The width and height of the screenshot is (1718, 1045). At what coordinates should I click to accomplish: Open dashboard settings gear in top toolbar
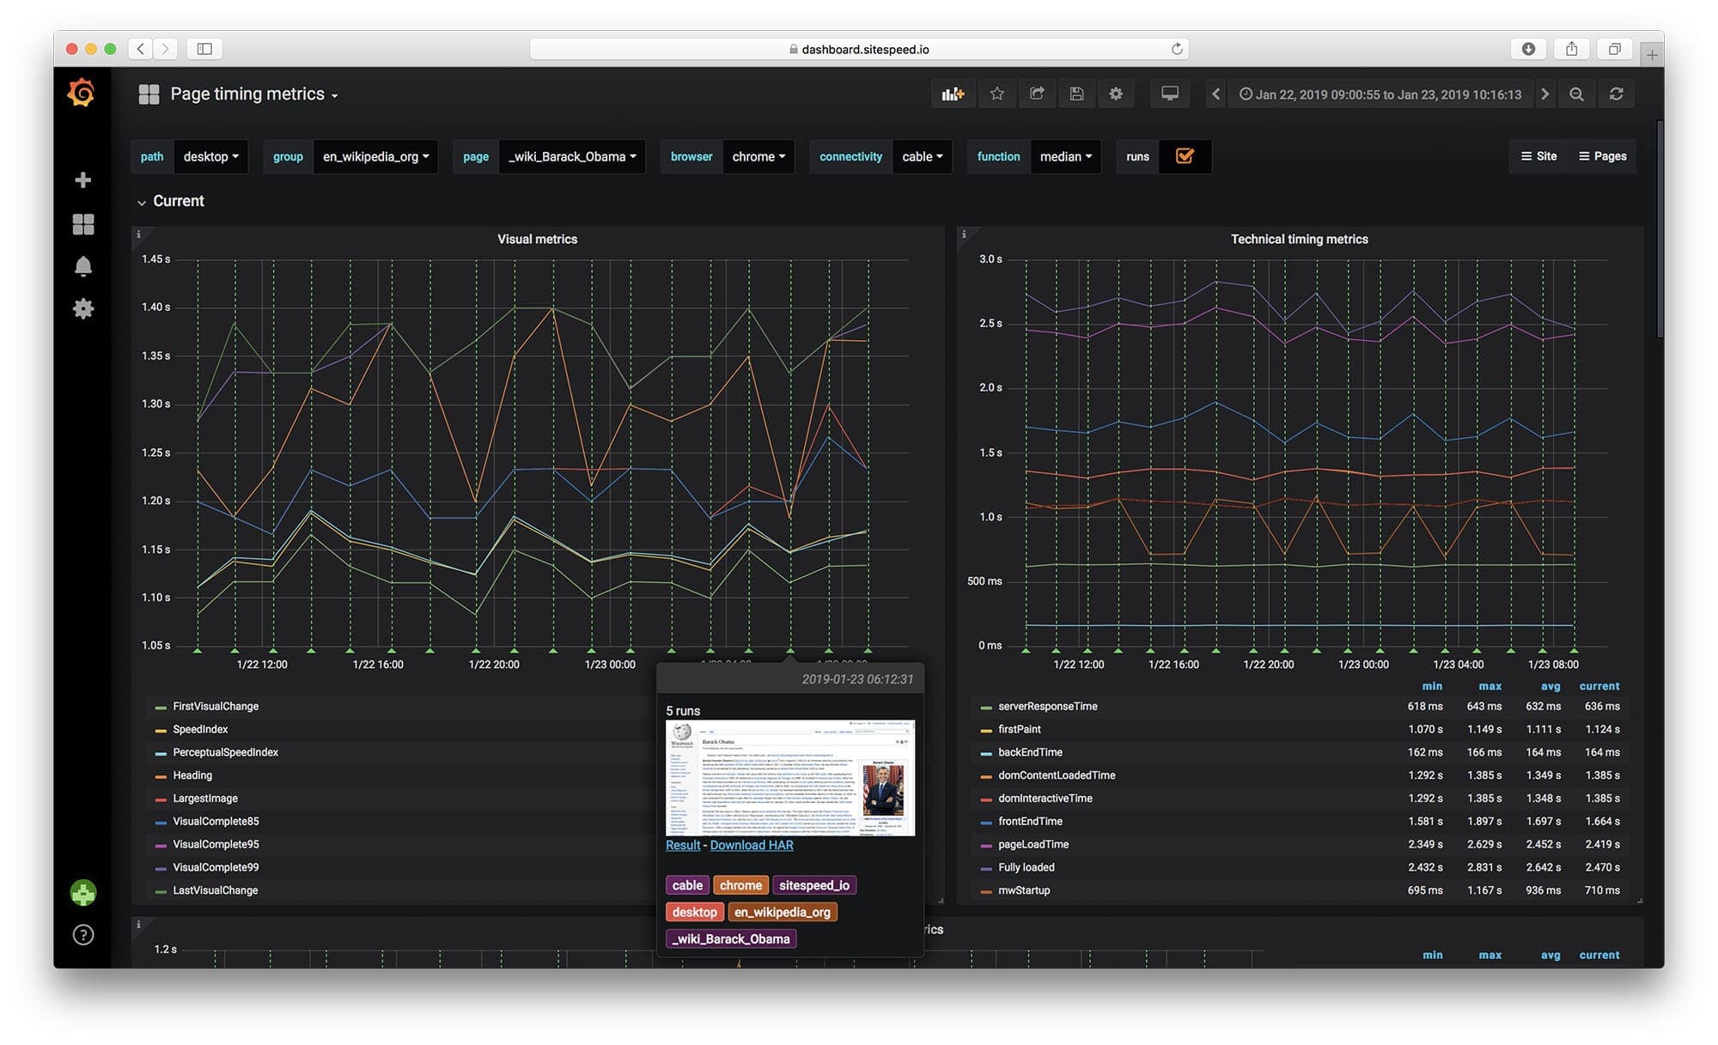(1116, 94)
